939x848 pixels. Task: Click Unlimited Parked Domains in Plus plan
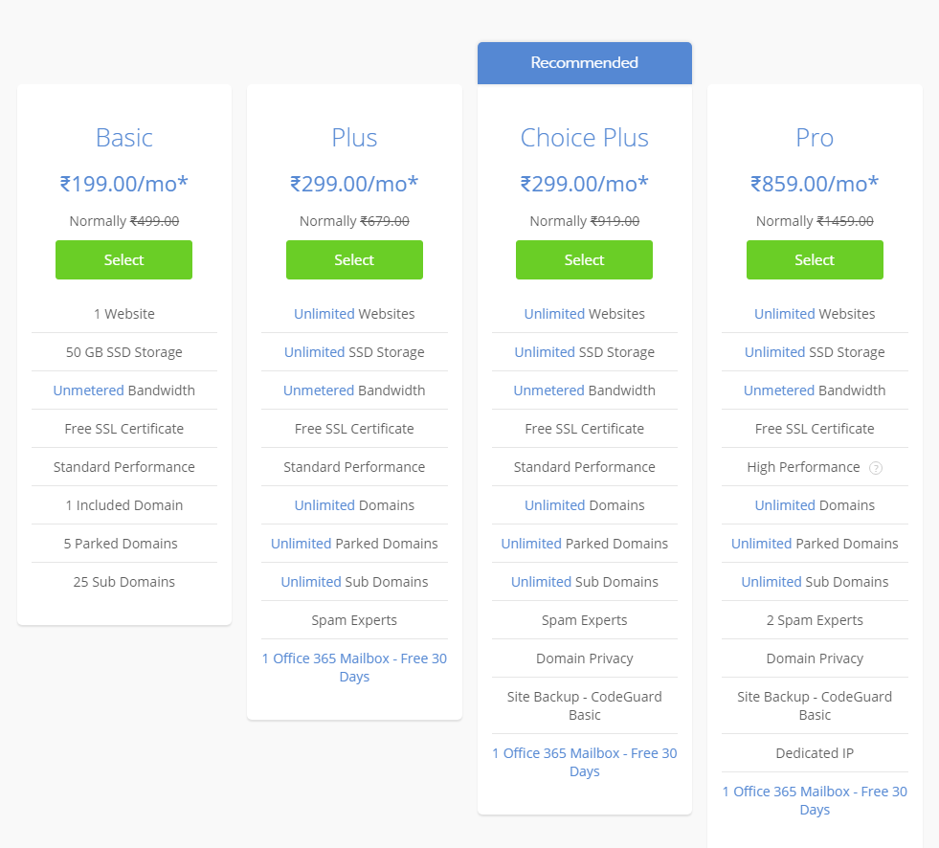[x=354, y=544]
